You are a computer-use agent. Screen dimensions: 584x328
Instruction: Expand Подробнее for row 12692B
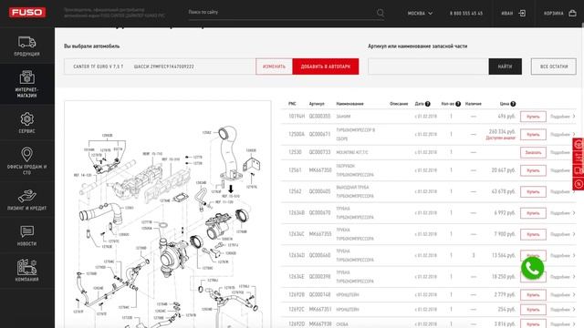pyautogui.click(x=562, y=294)
